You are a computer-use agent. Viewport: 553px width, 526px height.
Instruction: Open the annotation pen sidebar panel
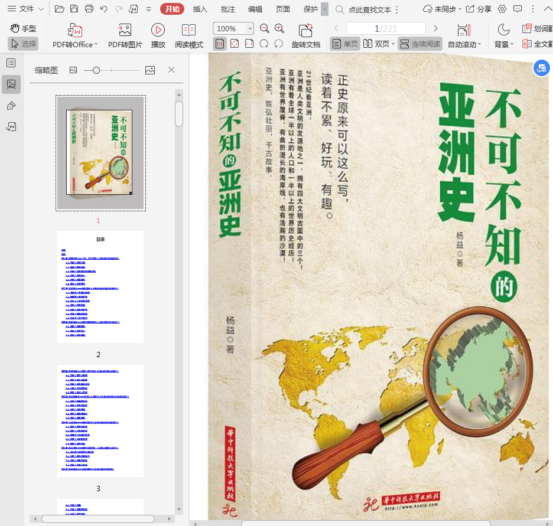(x=11, y=106)
